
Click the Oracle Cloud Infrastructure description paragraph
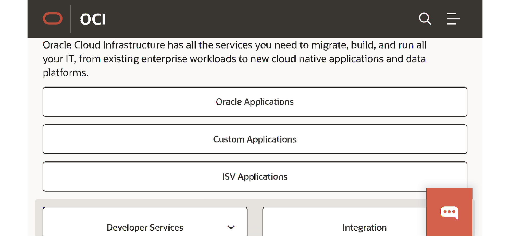(234, 59)
